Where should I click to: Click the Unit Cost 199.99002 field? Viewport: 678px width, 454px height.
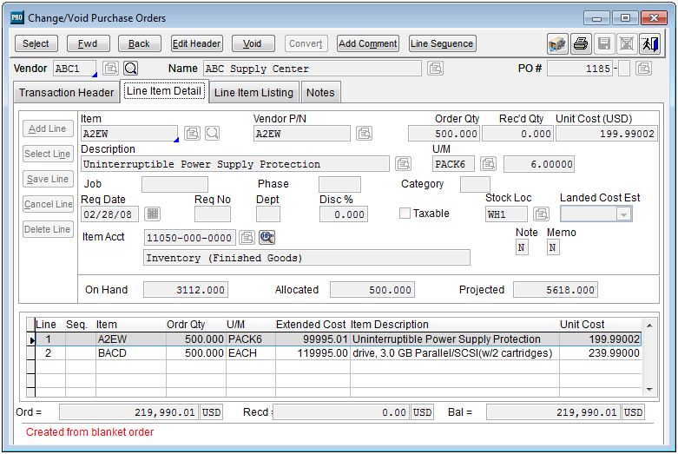tap(606, 134)
